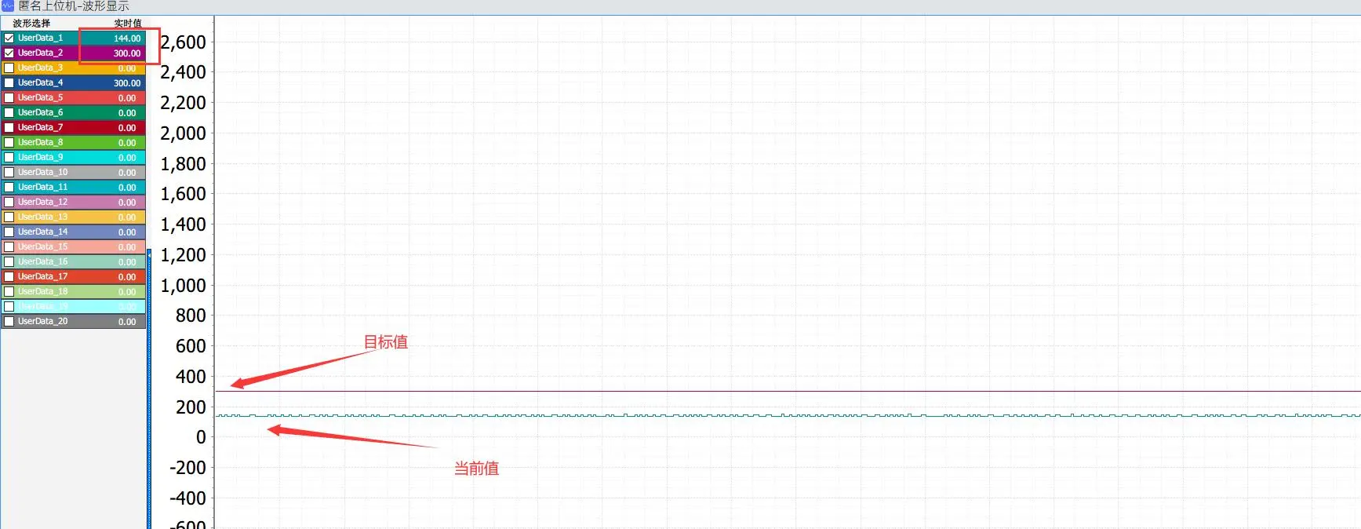Screen dimensions: 1361x529
Task: Enable the UserData_3 waveform checkbox
Action: pos(9,67)
